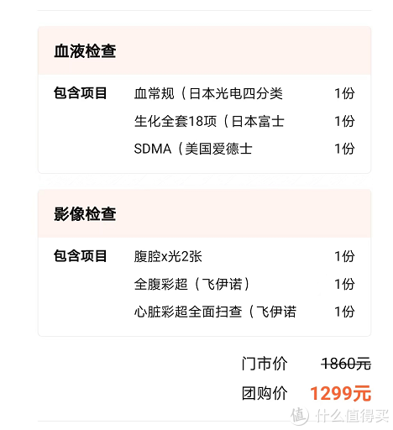Screen dimensions: 393x430
Task: Open the SDMA（美国爱德士 item
Action: [193, 149]
